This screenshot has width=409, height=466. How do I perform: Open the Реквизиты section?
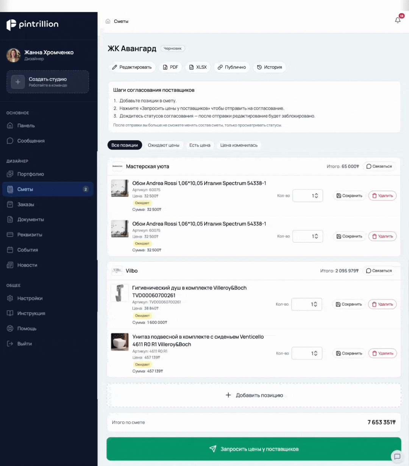click(31, 235)
